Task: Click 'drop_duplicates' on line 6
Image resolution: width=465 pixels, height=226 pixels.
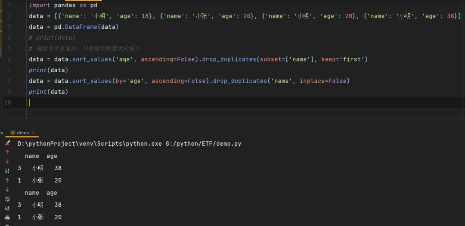Action: (229, 59)
